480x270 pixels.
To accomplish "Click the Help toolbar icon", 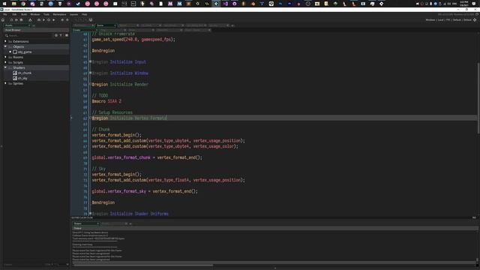I will click(x=67, y=20).
